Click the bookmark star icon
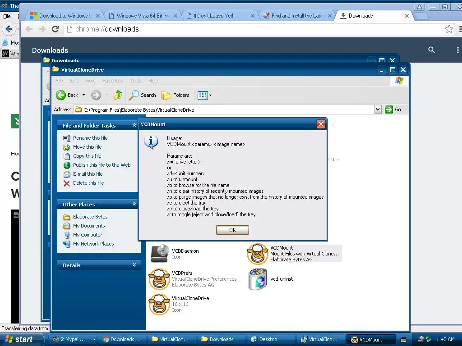 [449, 29]
